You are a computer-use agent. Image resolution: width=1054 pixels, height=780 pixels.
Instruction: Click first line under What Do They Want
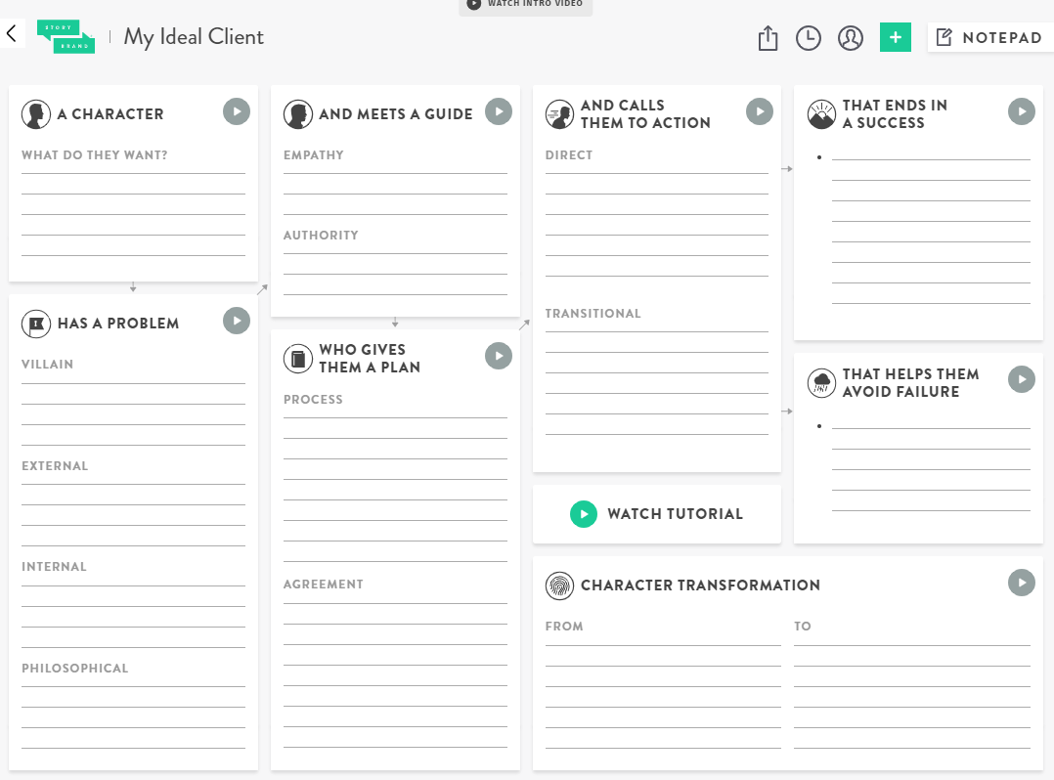(133, 166)
